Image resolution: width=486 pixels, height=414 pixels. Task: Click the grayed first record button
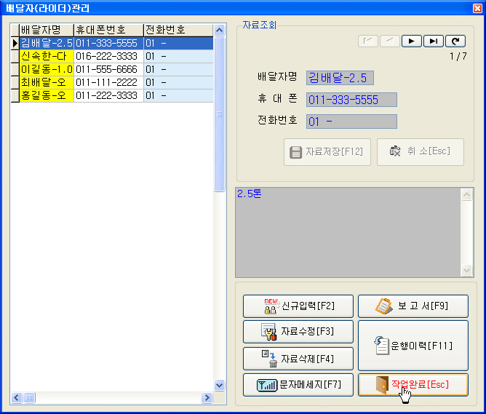coord(367,41)
